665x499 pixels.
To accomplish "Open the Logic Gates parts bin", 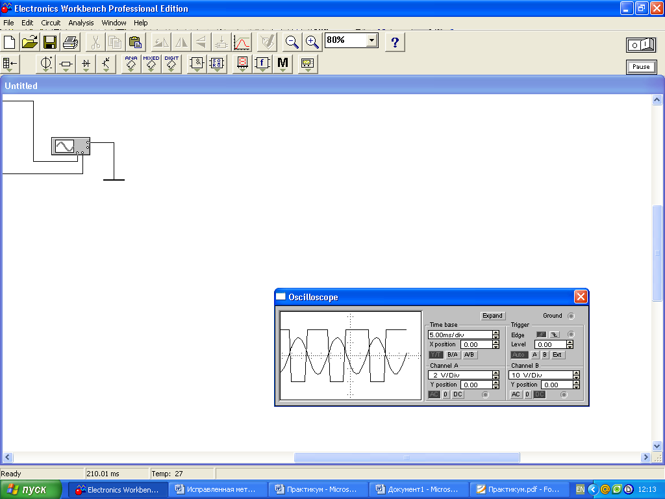I will pos(197,64).
